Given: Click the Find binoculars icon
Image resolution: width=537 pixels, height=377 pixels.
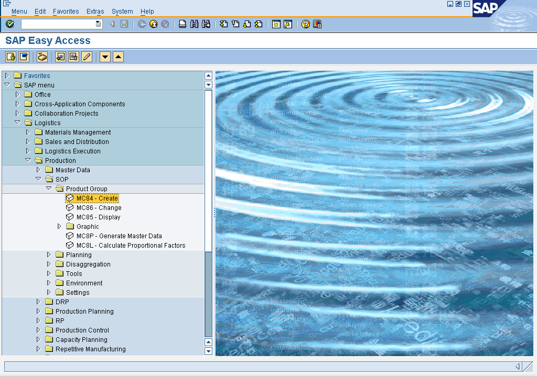Looking at the screenshot, I should coord(194,24).
